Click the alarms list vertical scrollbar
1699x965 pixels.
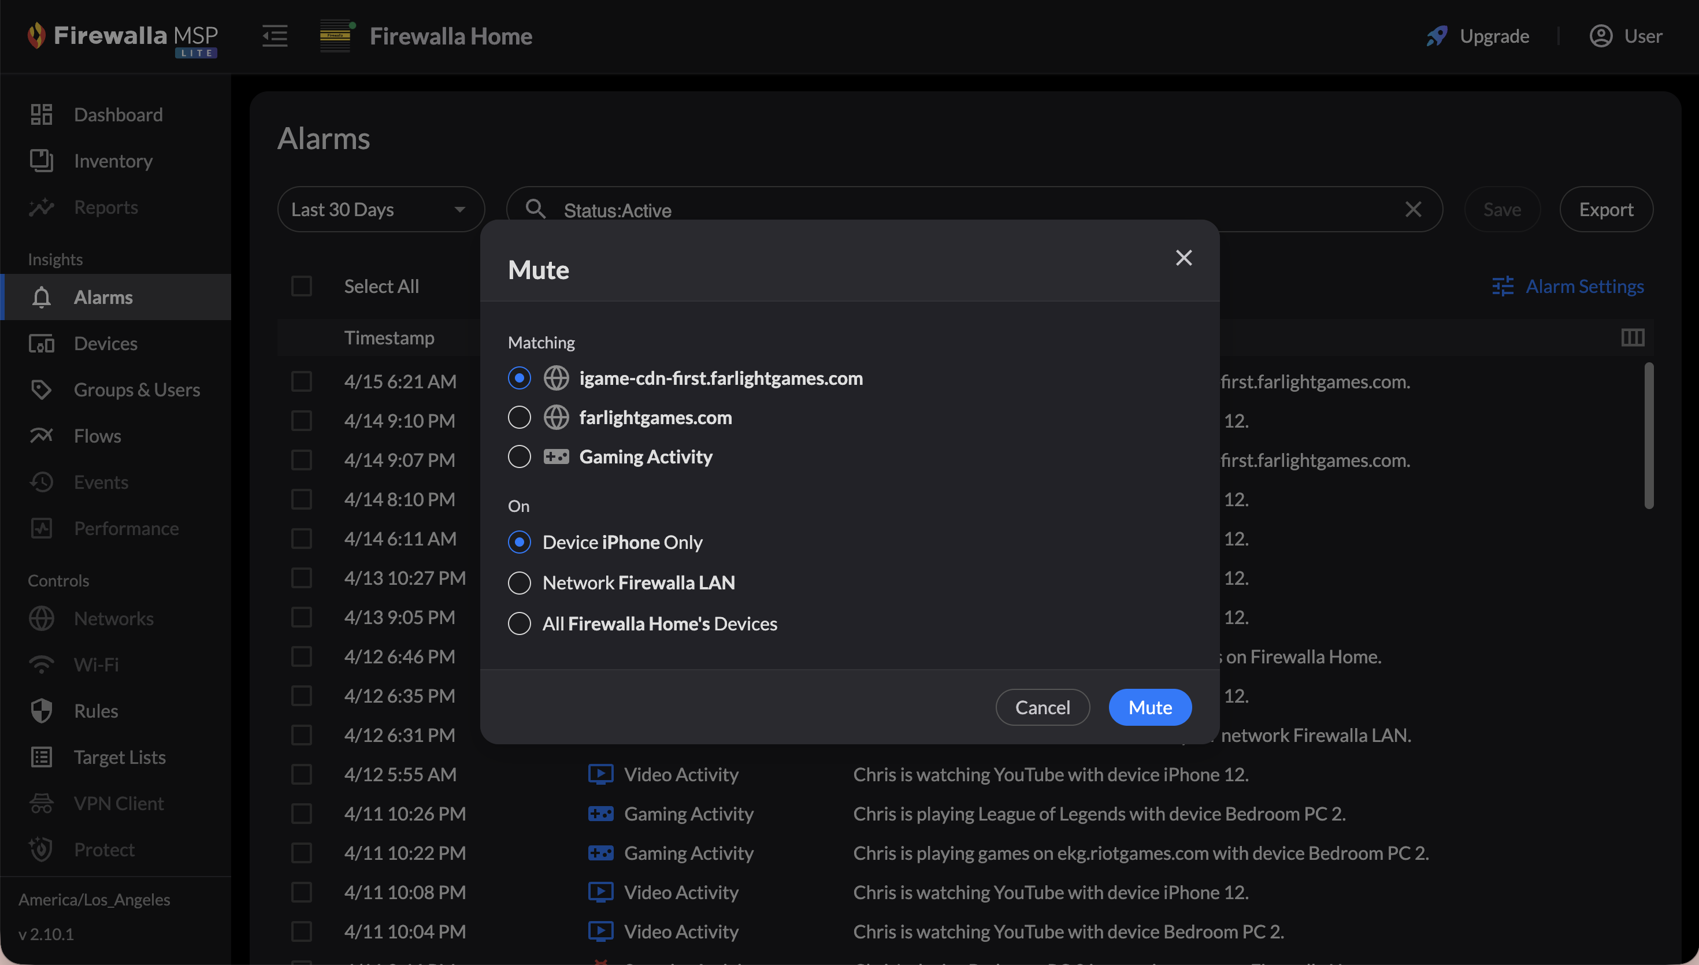click(1649, 437)
